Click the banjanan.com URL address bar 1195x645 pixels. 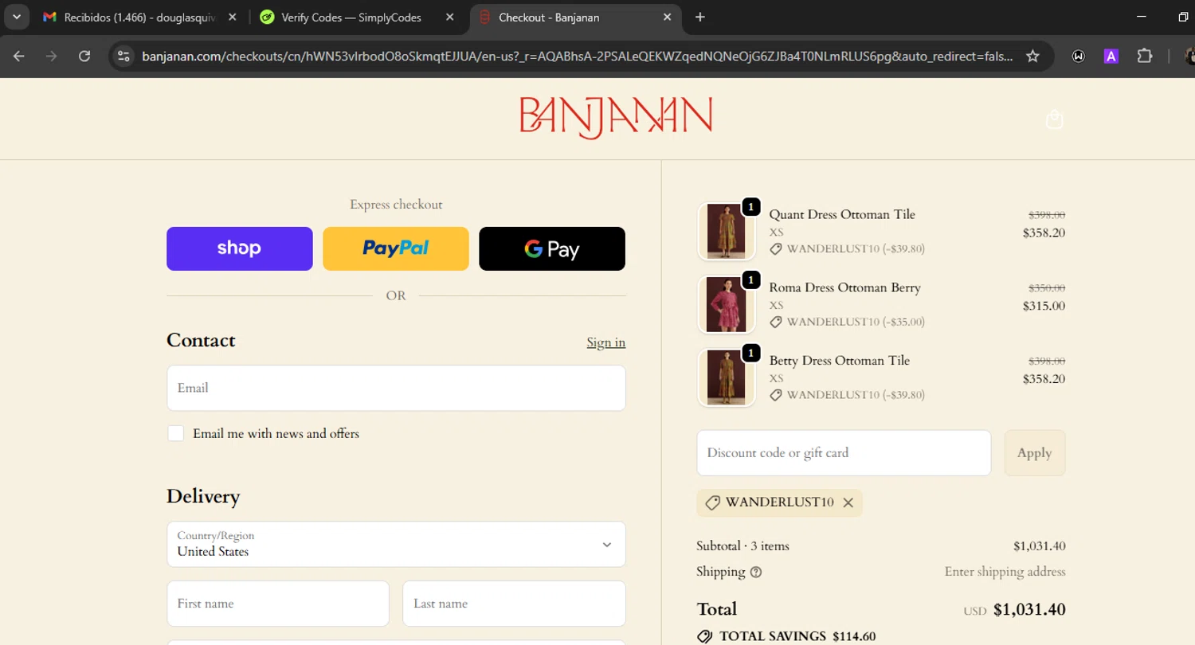tap(578, 56)
